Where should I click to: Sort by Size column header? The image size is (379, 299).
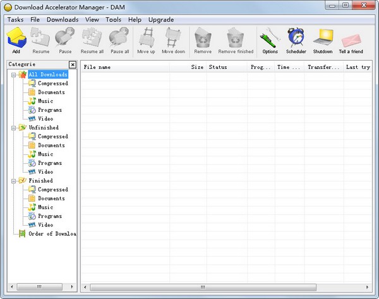(x=188, y=67)
